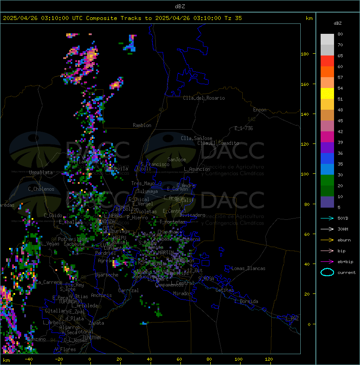Click the 'Encon' map label
Viewport: 360px width, 365px height.
click(x=260, y=110)
